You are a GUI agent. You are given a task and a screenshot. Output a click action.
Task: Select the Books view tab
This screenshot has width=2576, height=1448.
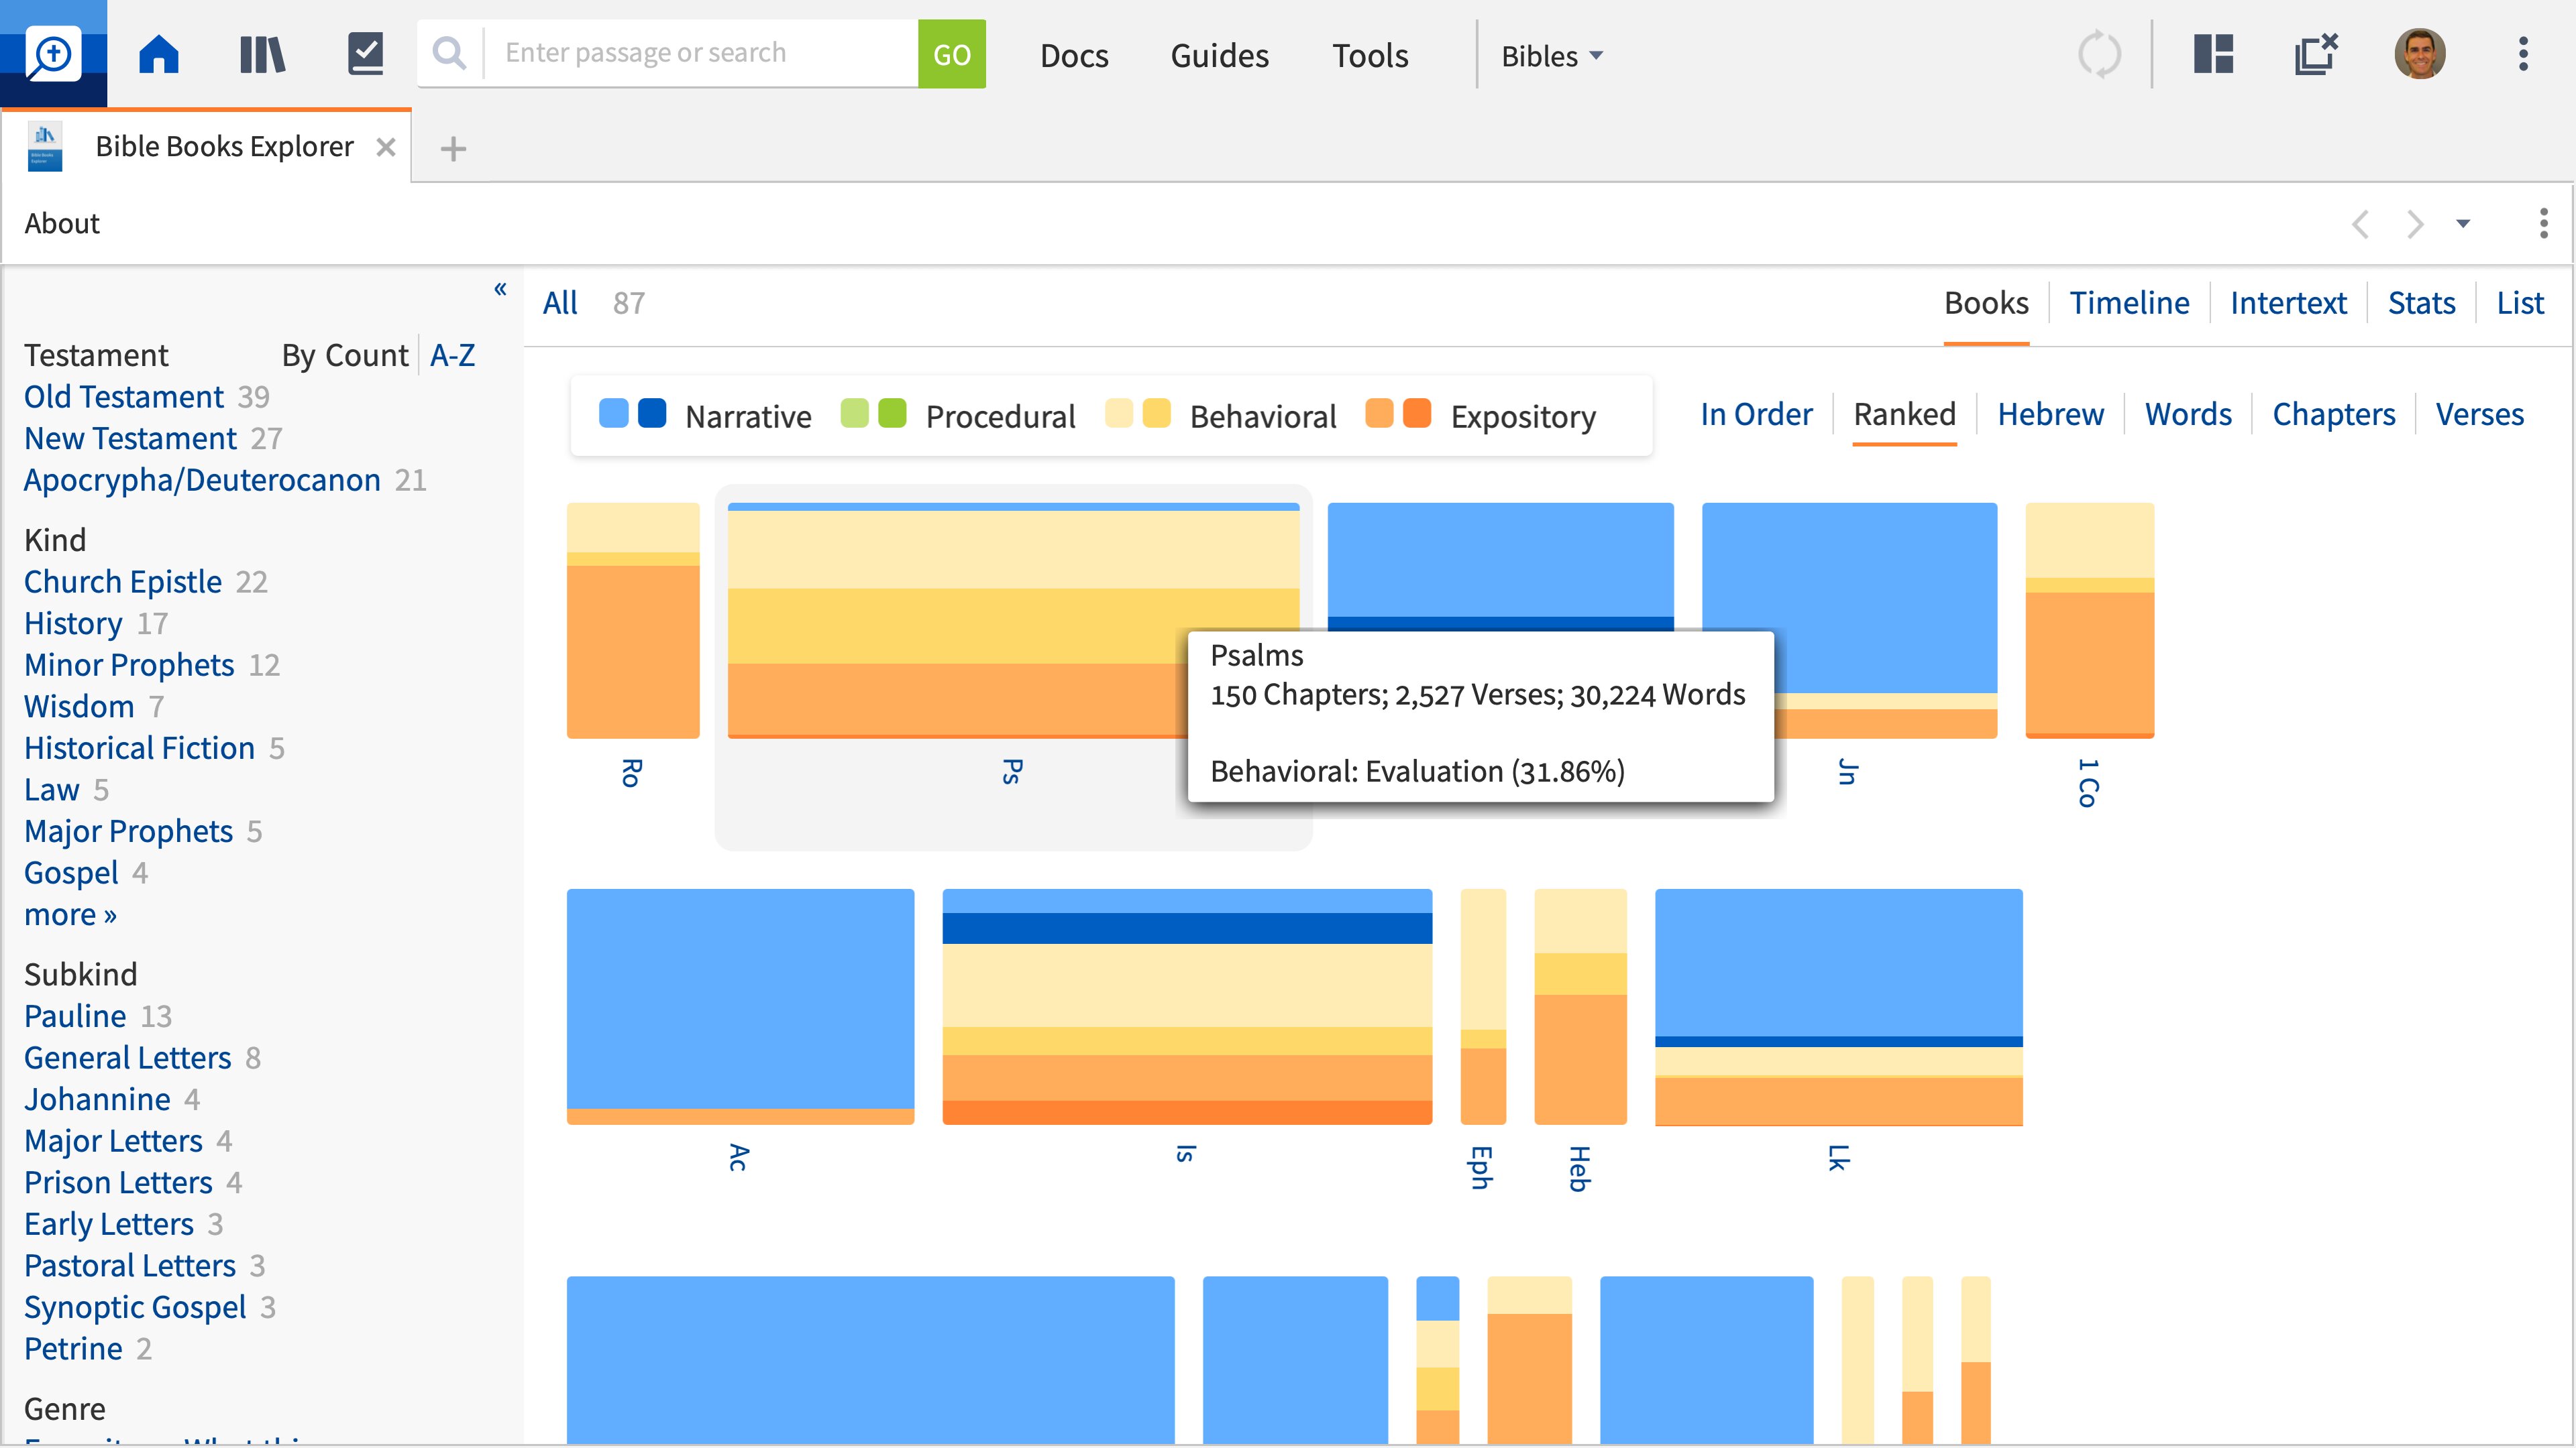pyautogui.click(x=1986, y=303)
